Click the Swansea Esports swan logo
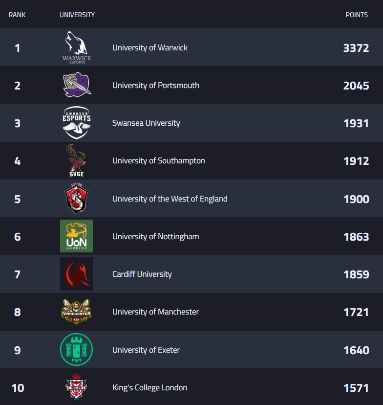 [x=77, y=123]
